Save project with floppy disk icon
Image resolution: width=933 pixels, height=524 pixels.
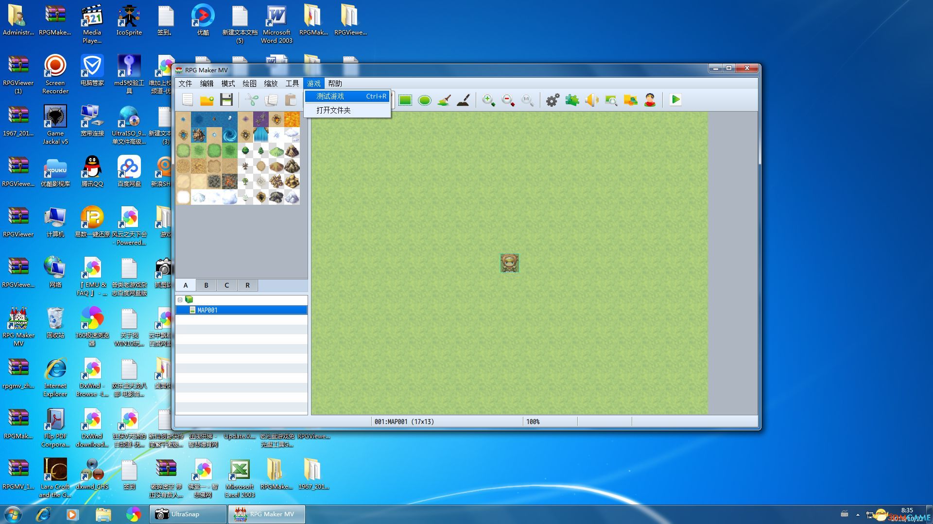click(x=226, y=100)
